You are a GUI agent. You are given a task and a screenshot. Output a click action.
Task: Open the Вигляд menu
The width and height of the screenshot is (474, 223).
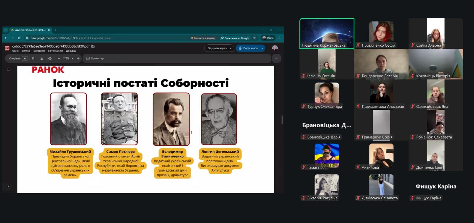tap(26, 51)
